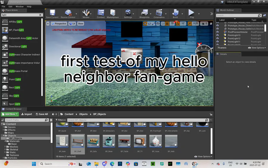
Task: Toggle grid snapping in viewport
Action: point(167,24)
